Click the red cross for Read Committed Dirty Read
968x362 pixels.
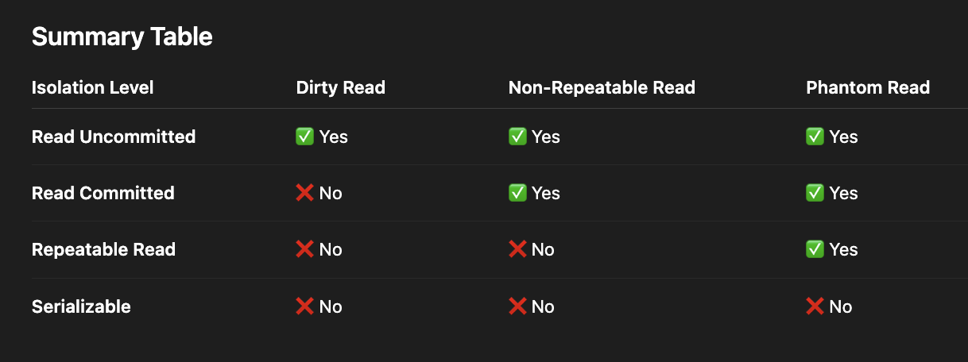point(304,193)
